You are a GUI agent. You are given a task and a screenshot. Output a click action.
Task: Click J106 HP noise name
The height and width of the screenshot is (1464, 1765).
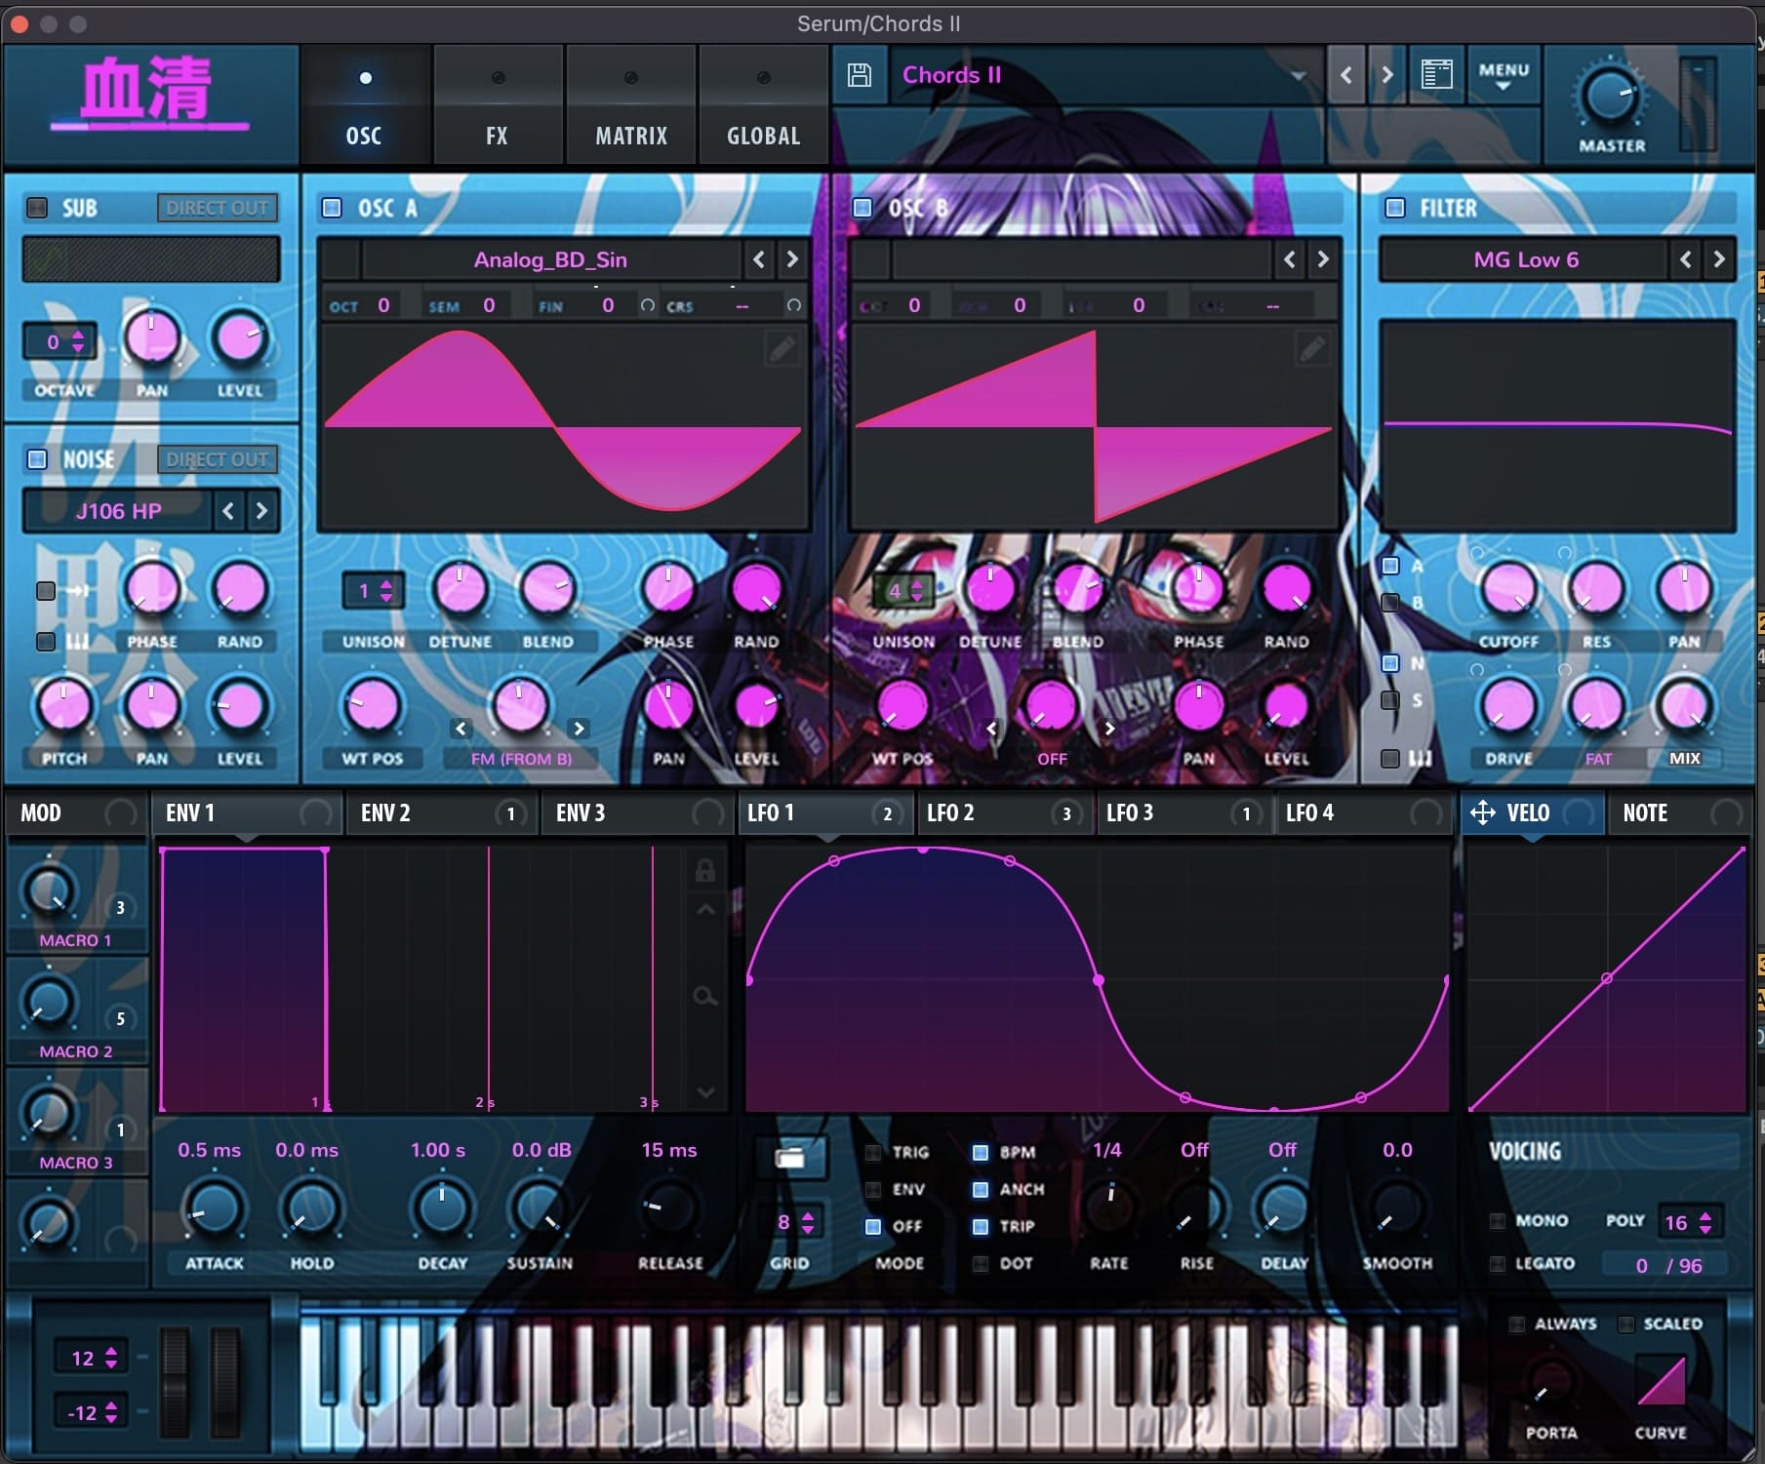click(x=119, y=511)
